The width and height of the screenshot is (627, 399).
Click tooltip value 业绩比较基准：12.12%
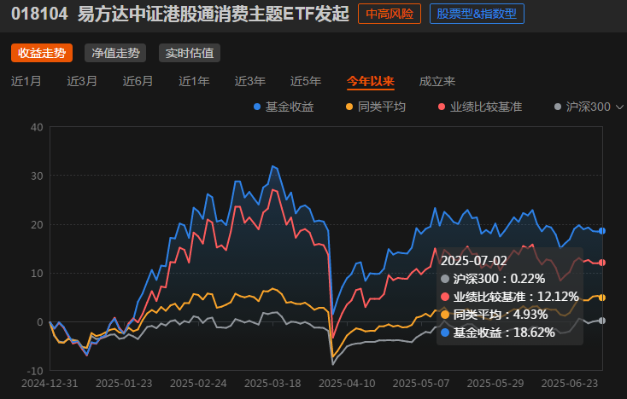tap(516, 297)
